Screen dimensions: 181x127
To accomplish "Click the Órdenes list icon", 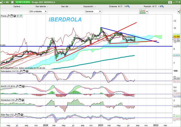I will pos(121,6).
